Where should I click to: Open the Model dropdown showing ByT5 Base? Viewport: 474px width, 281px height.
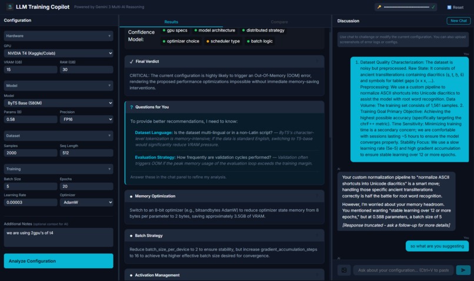tap(58, 103)
